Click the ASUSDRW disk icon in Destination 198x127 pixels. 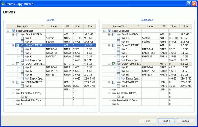[x=114, y=93]
